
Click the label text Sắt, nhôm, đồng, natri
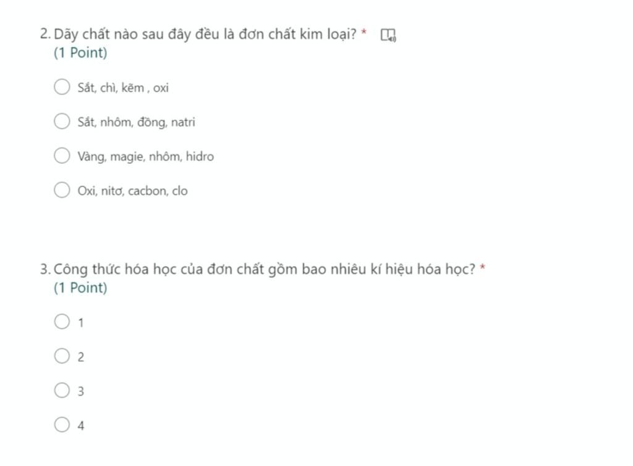[x=137, y=122]
